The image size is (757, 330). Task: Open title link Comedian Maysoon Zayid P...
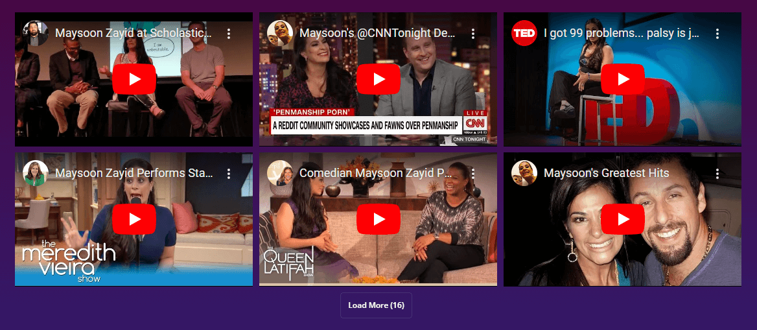tap(376, 174)
